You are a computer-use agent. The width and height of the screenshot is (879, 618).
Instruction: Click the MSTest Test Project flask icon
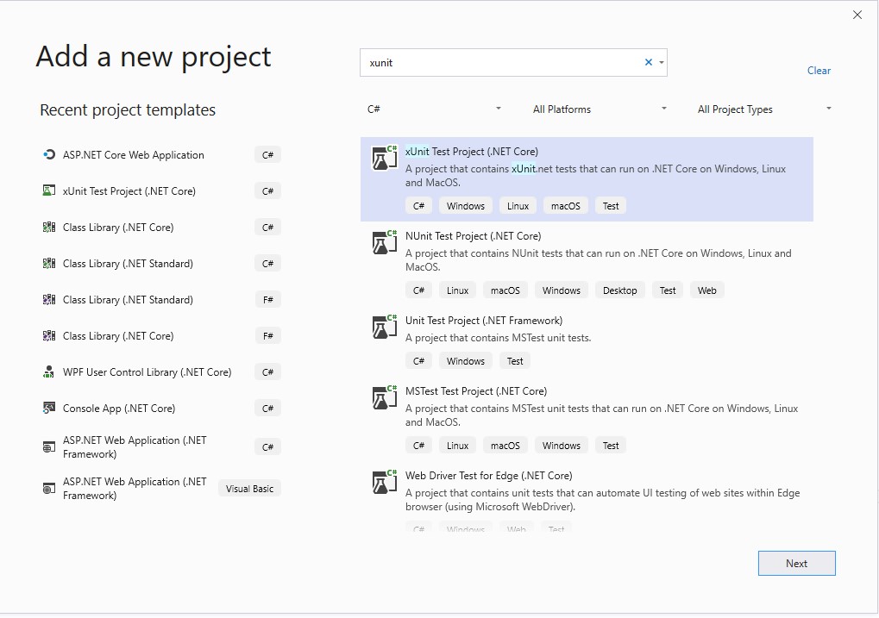[384, 398]
